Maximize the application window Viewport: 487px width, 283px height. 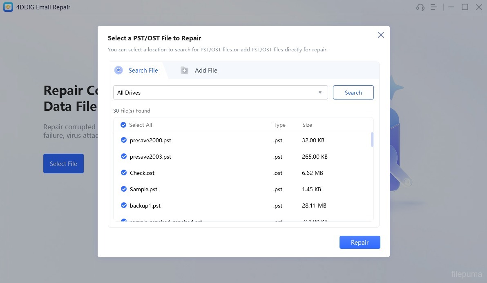pos(465,7)
